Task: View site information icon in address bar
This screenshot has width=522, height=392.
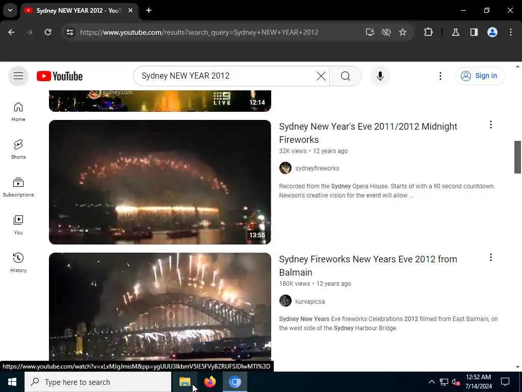Action: pyautogui.click(x=69, y=32)
